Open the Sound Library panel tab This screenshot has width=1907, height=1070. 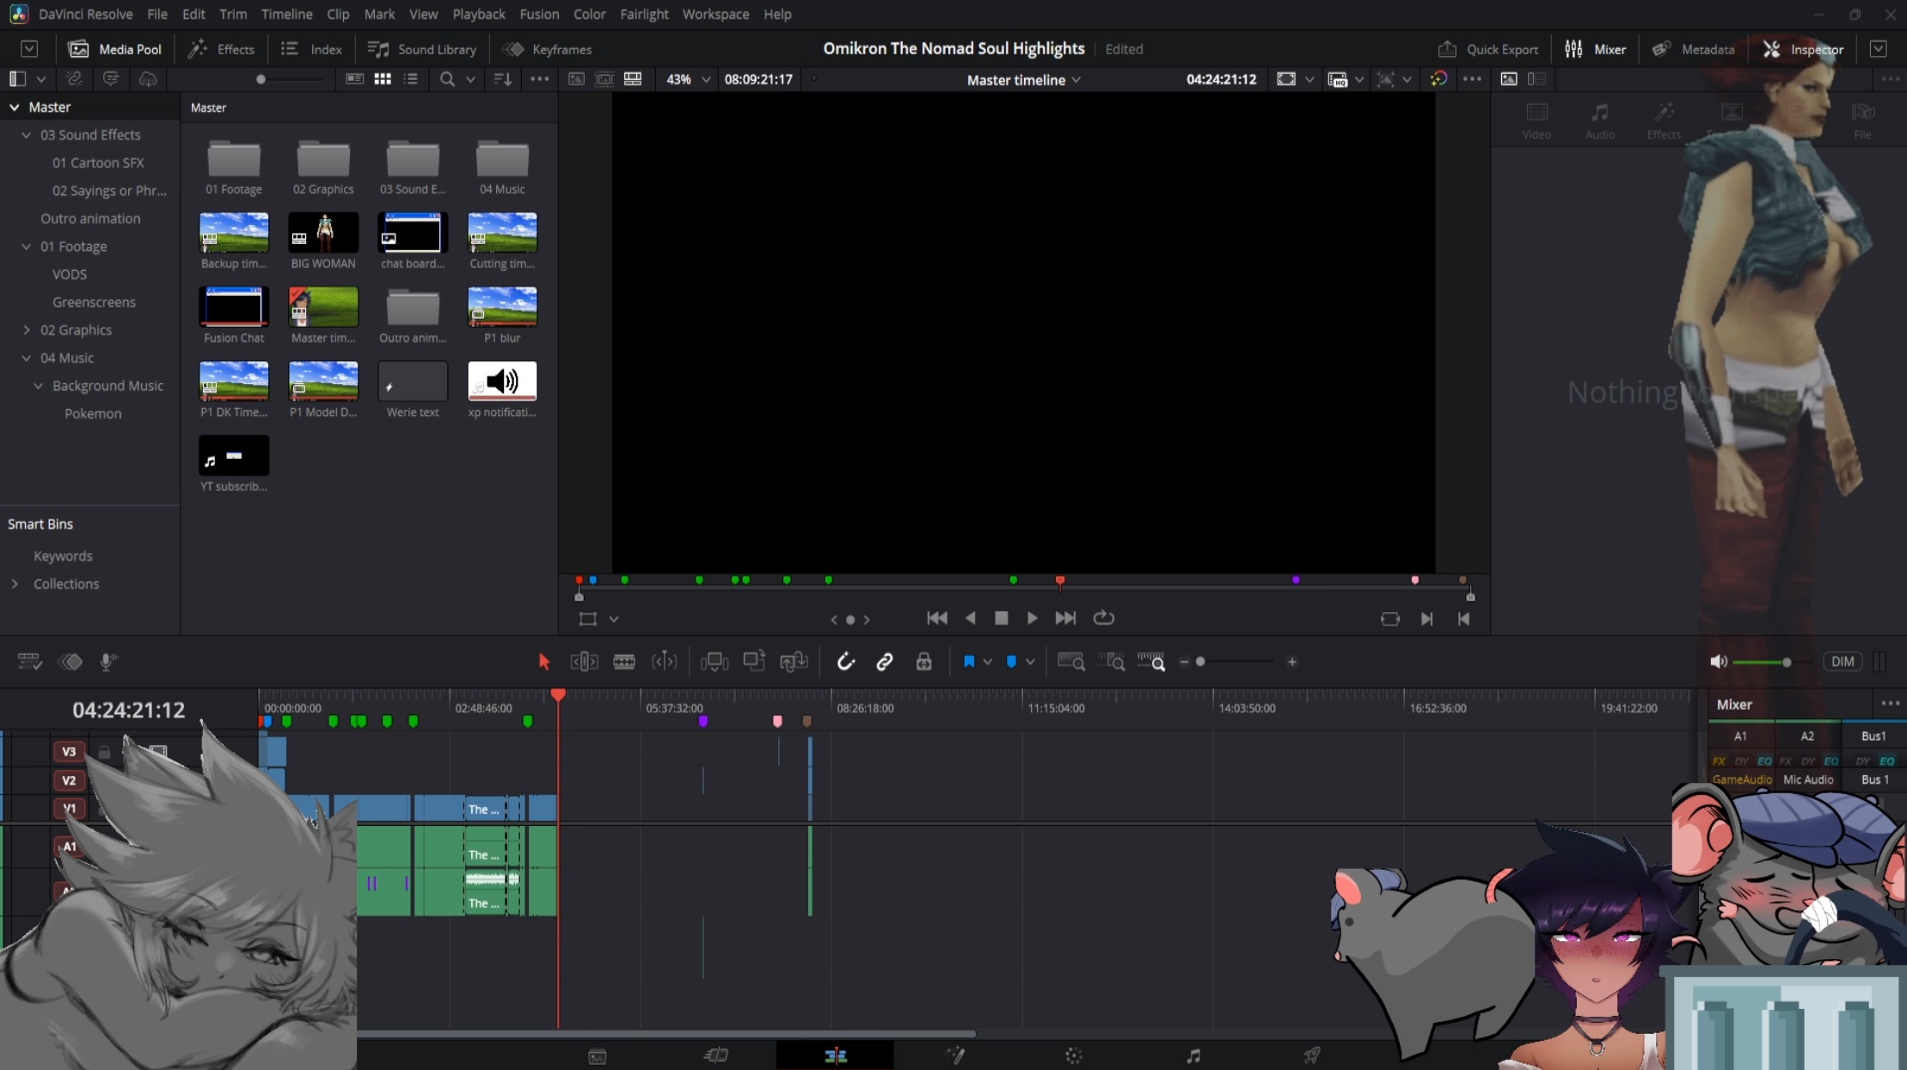coord(422,49)
